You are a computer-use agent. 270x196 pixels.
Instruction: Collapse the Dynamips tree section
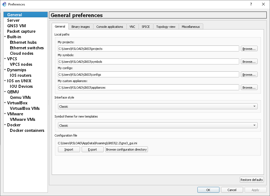tap(5, 70)
